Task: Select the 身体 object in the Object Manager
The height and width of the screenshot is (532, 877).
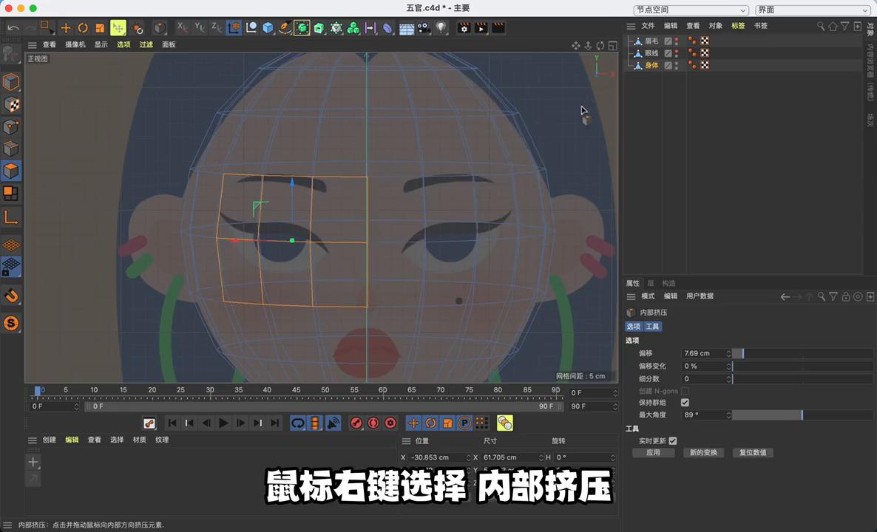Action: pos(651,65)
